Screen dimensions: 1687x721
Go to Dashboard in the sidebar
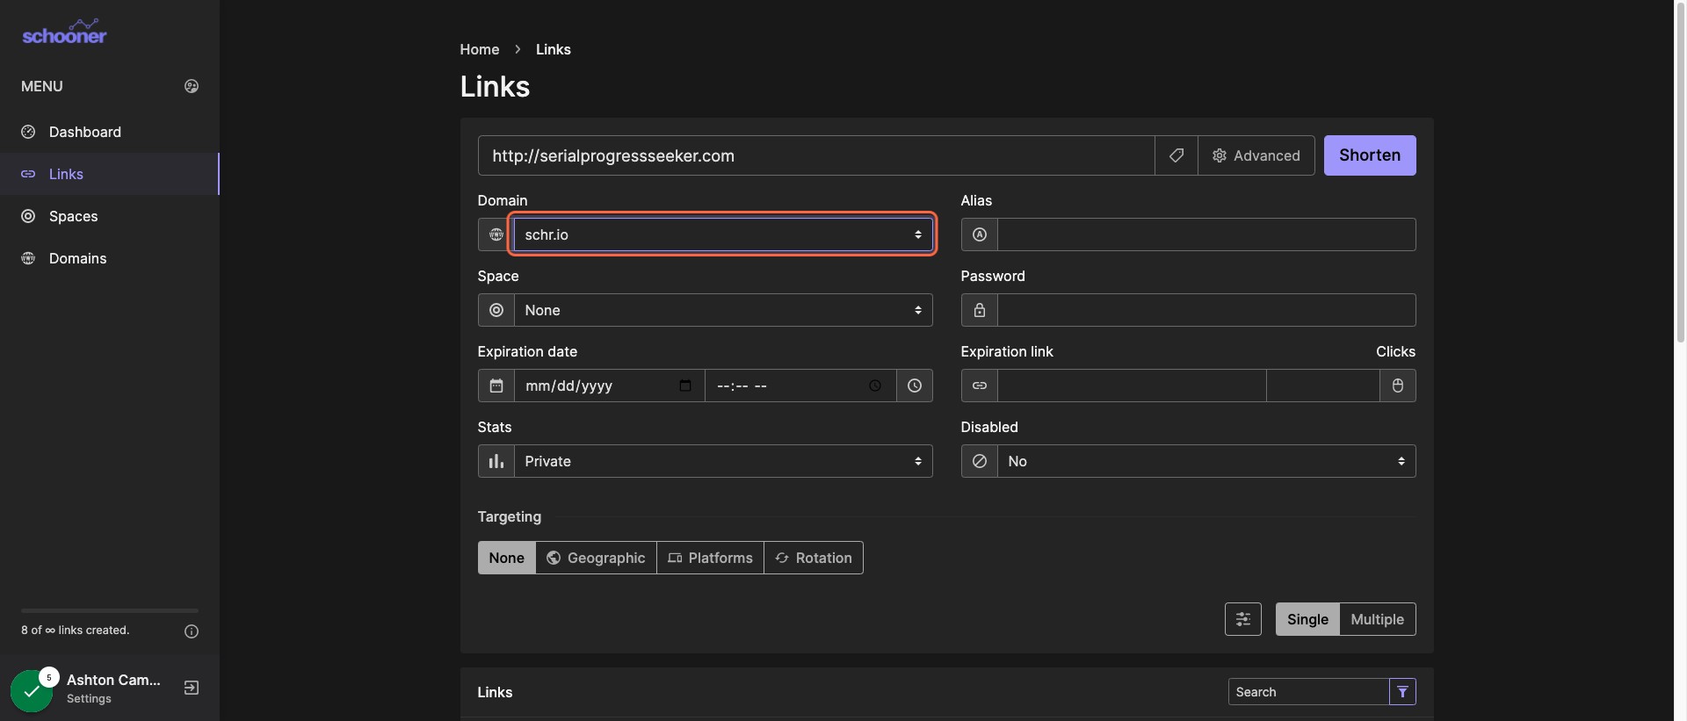click(x=110, y=132)
